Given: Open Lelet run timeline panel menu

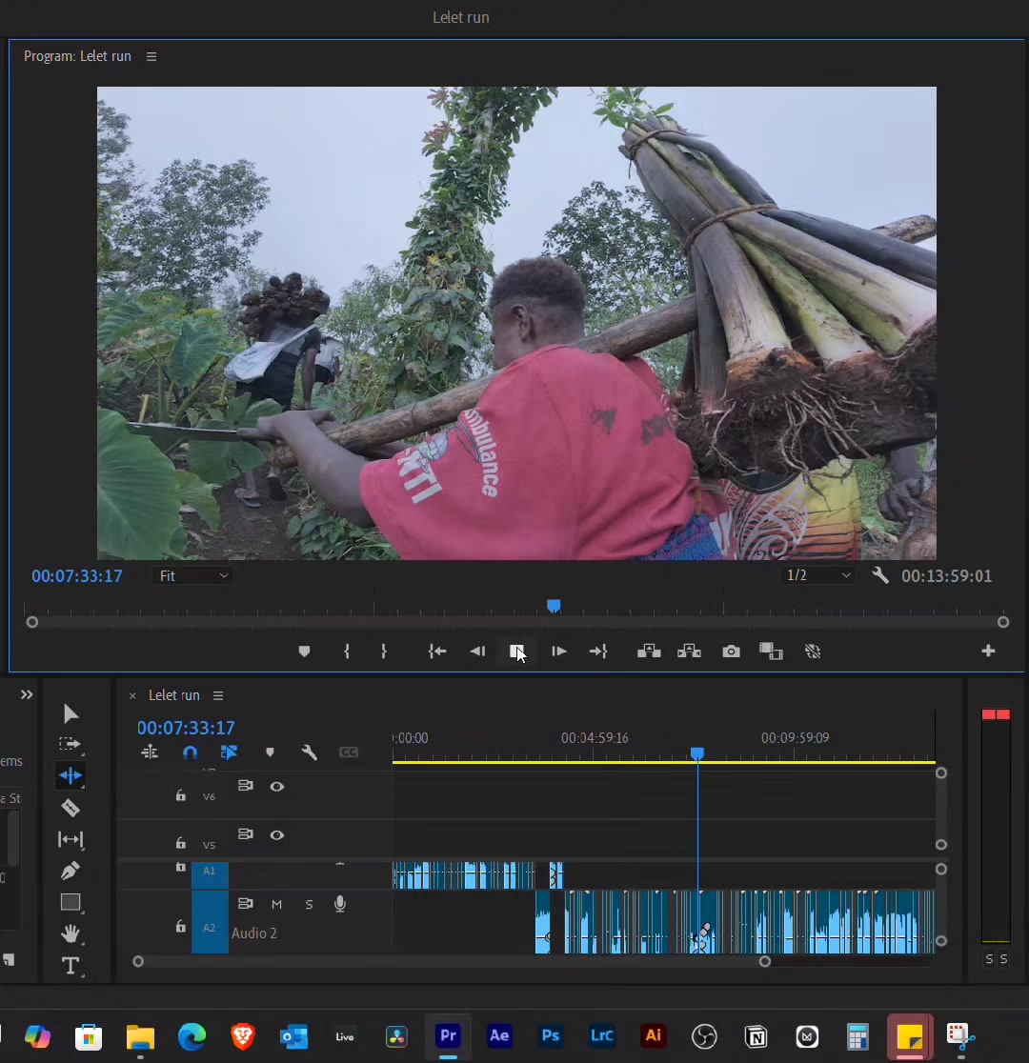Looking at the screenshot, I should tap(218, 695).
